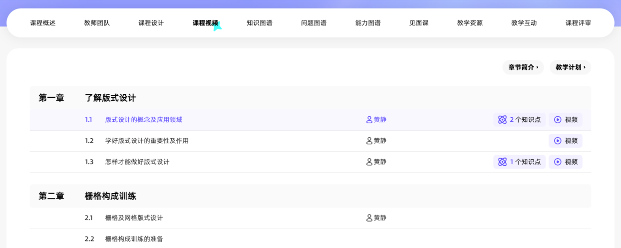The image size is (621, 248).
Task: Open the 2个知识点 knowledge points for 1.1
Action: pos(519,120)
